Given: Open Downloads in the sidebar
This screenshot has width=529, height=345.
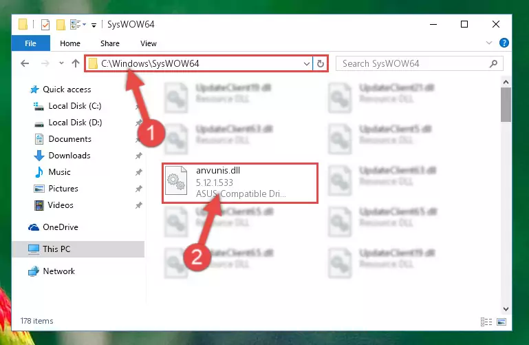Looking at the screenshot, I should coord(69,156).
